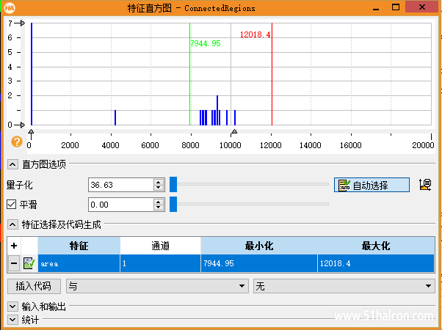Open the orange help question mark icon

point(17,142)
